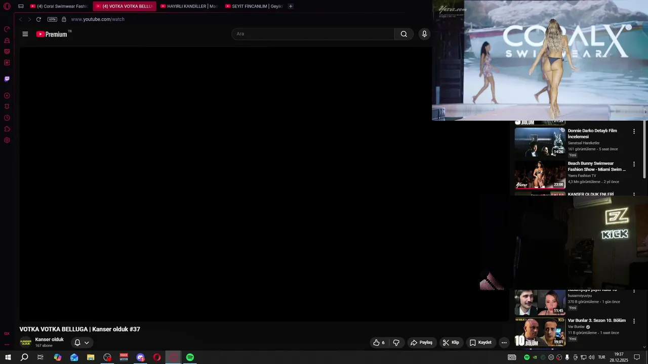Open options menu for Beach Bunny video
Screen dimensions: 648x364
pos(634,164)
